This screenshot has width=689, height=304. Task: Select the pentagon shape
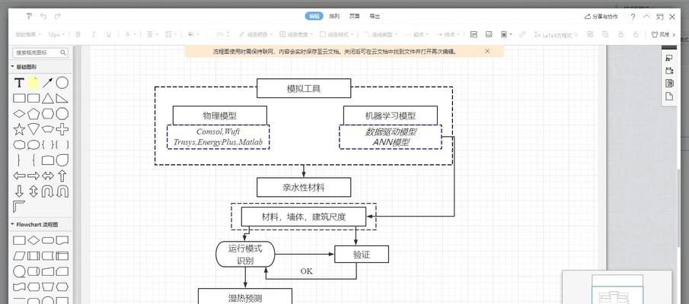33,114
